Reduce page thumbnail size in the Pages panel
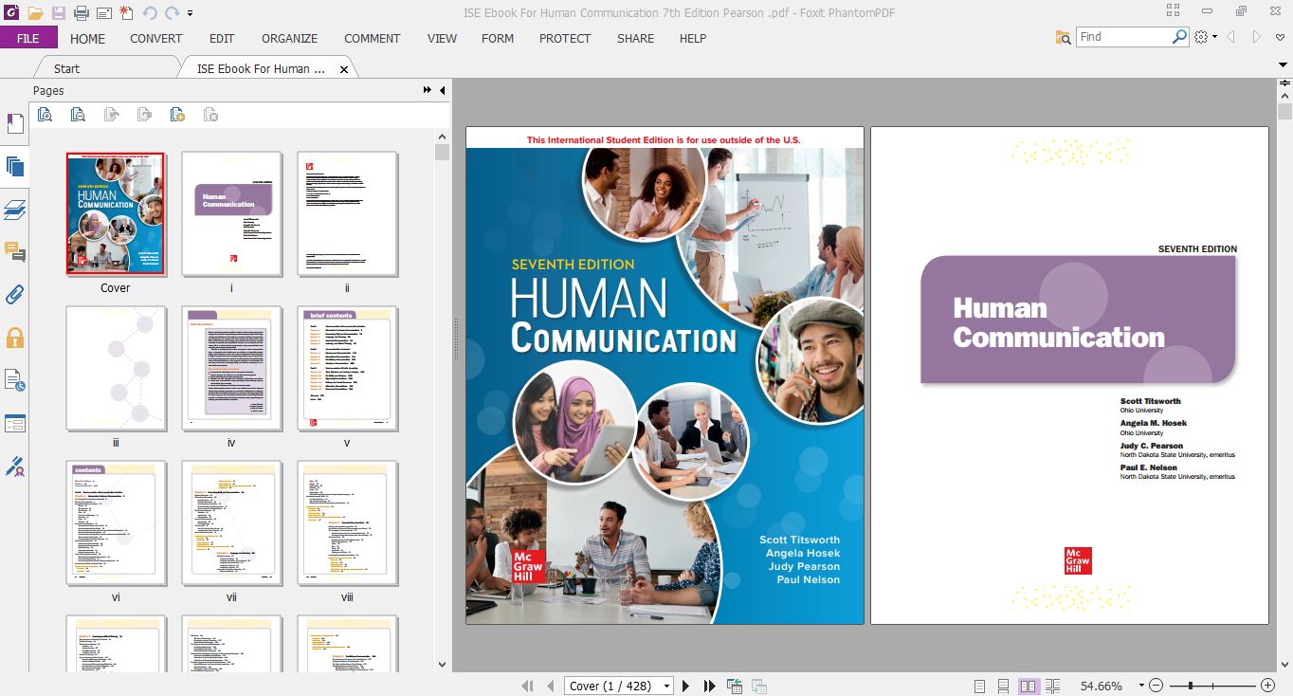The width and height of the screenshot is (1293, 696). tap(78, 115)
